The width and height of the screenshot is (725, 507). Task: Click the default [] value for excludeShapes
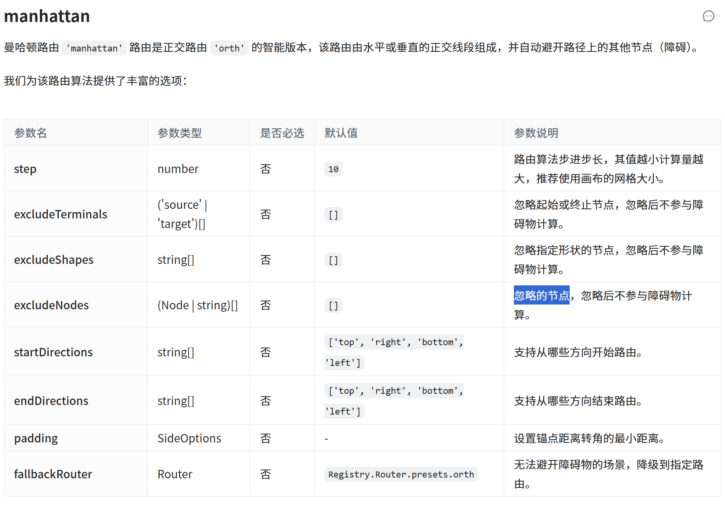click(x=333, y=260)
